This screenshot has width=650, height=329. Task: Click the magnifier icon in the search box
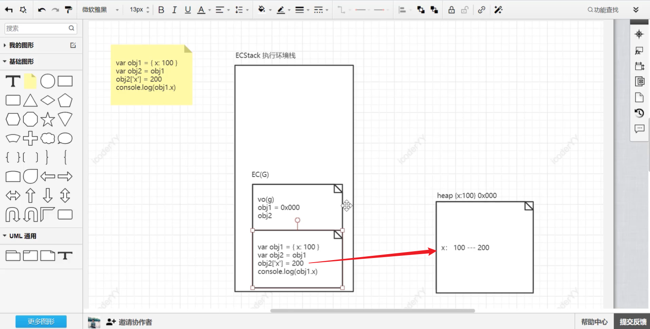coord(71,28)
